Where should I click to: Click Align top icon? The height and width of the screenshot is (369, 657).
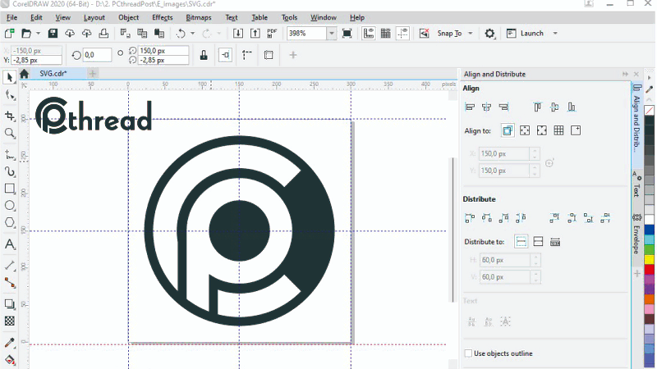tap(538, 107)
